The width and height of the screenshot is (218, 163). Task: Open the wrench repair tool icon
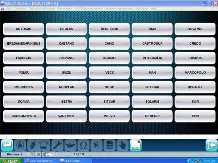tap(58, 144)
